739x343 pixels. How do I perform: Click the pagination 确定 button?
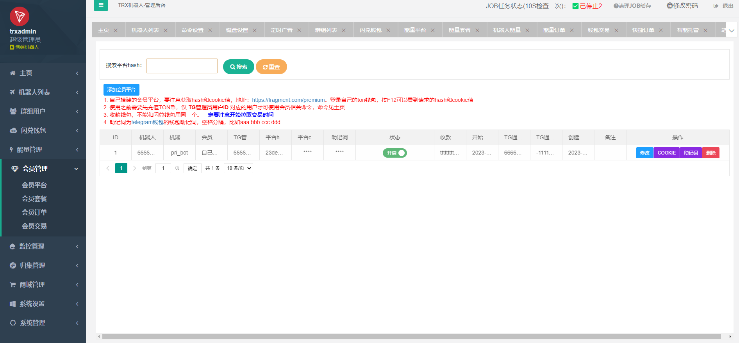click(193, 168)
